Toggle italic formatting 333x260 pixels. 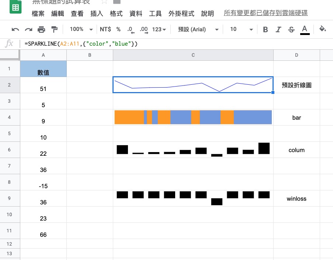(278, 29)
